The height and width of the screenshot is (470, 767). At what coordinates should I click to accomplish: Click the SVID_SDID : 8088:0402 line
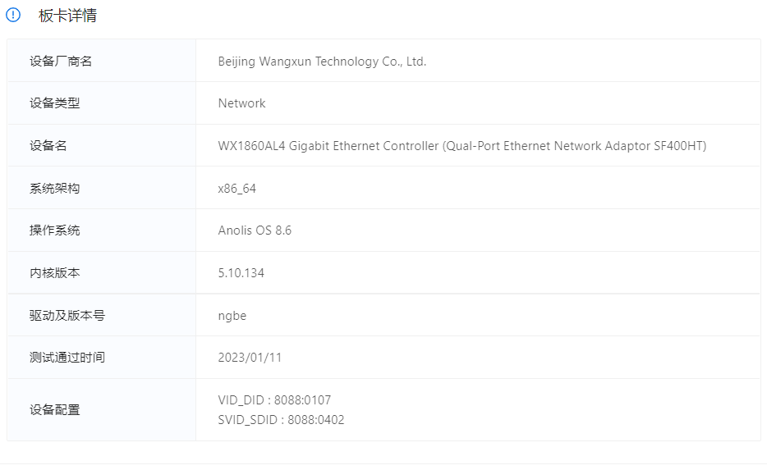click(x=281, y=420)
